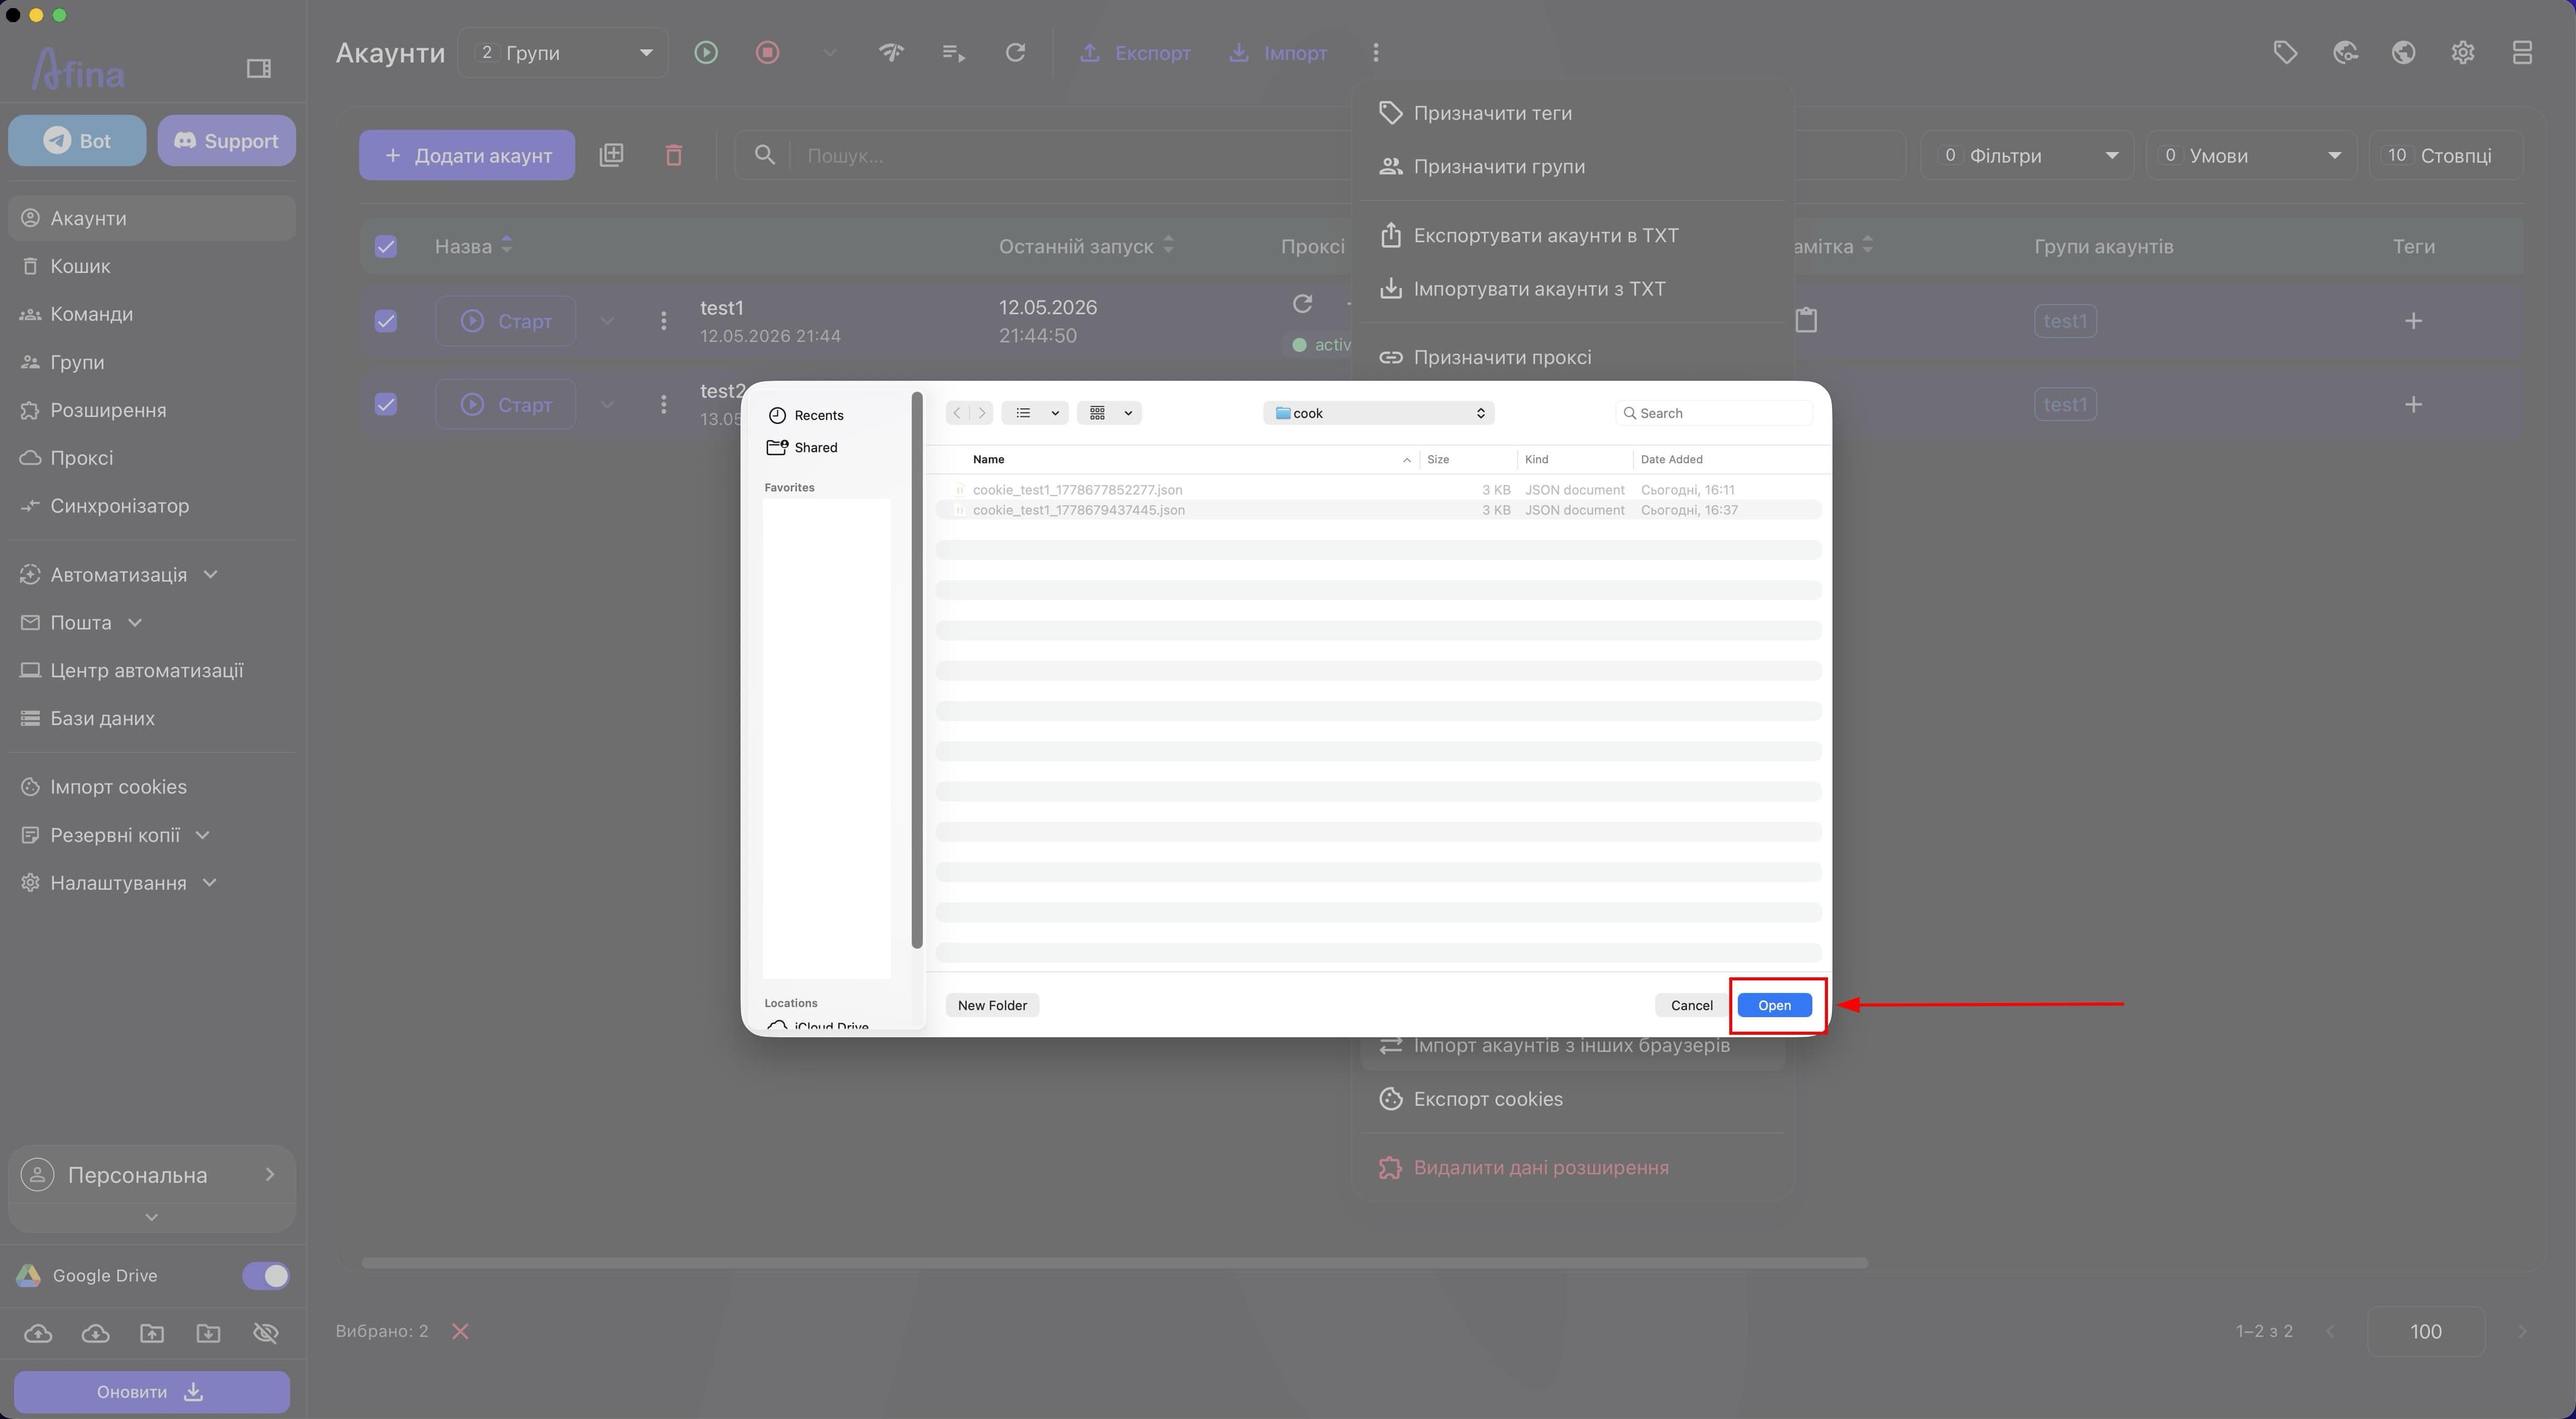
Task: Clear selection with red X near Вибрано
Action: click(x=460, y=1331)
